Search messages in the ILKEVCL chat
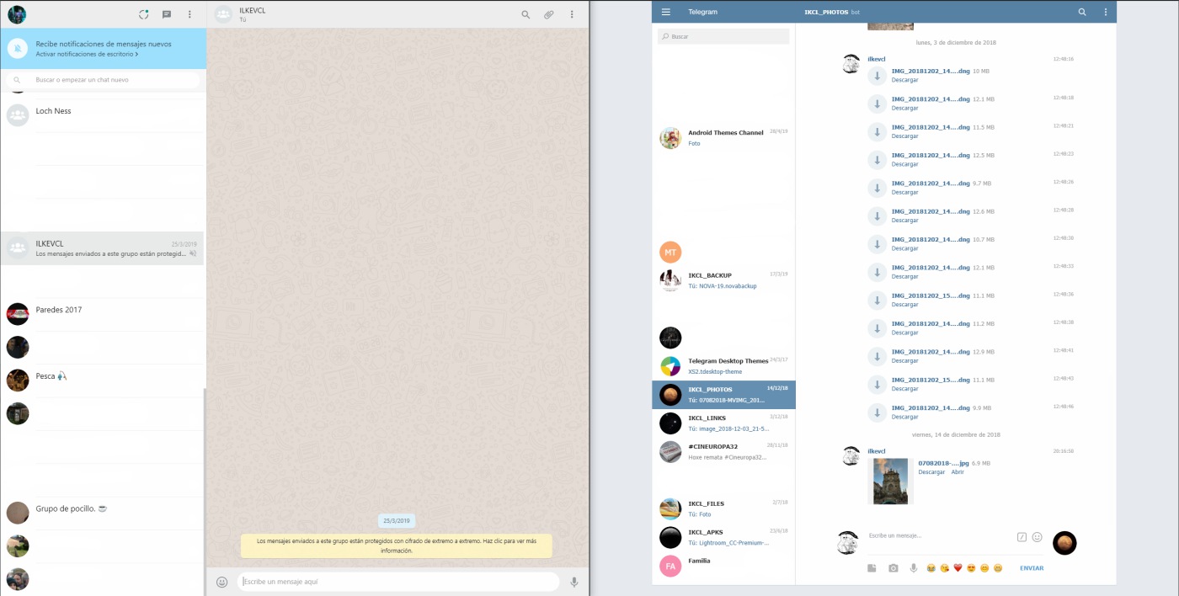The height and width of the screenshot is (596, 1179). (525, 14)
